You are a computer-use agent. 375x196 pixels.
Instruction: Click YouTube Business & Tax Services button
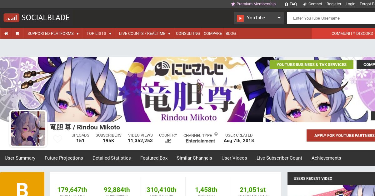point(312,65)
